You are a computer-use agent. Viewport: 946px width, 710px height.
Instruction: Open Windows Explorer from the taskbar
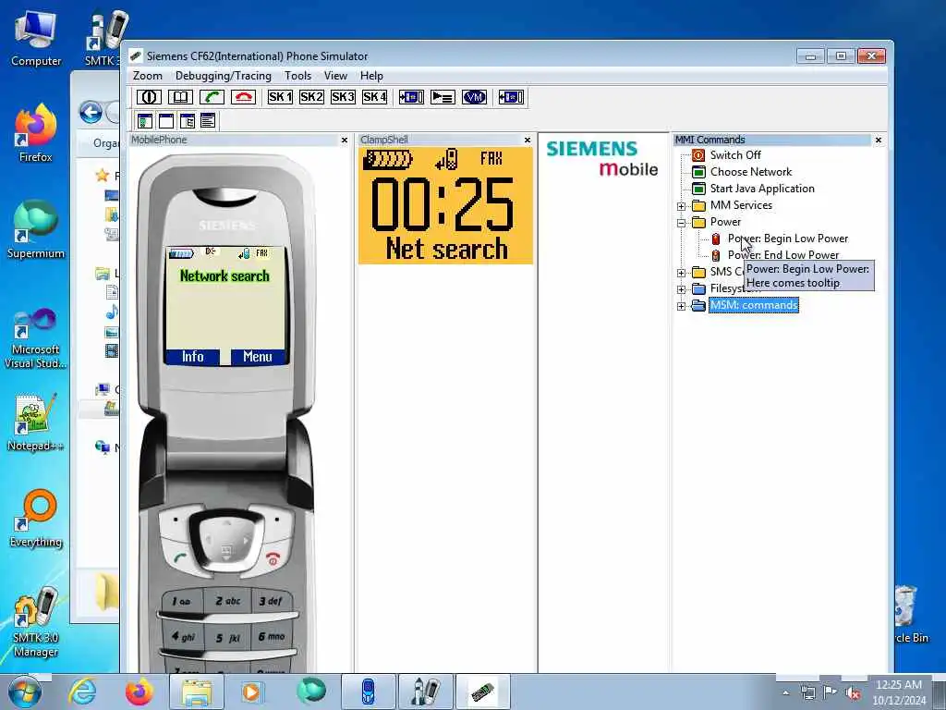197,692
